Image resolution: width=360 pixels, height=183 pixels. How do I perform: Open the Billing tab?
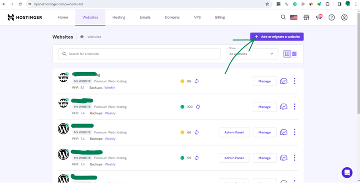click(220, 18)
